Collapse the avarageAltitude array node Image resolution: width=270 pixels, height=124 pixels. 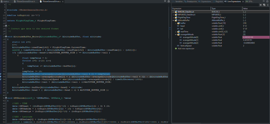[x=175, y=34]
